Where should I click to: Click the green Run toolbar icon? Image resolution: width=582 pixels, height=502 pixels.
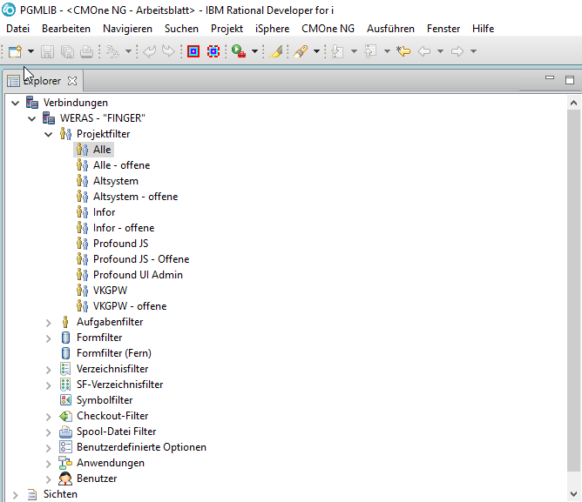[239, 51]
